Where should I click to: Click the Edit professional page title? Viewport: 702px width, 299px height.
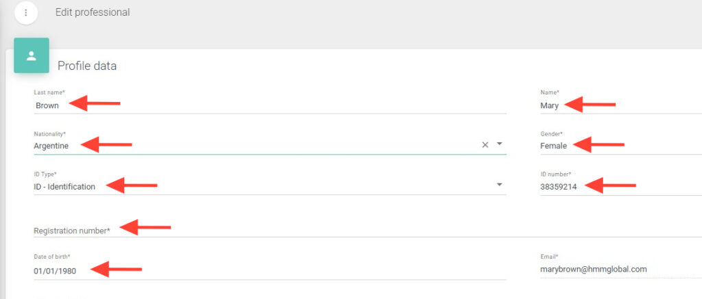pos(93,12)
